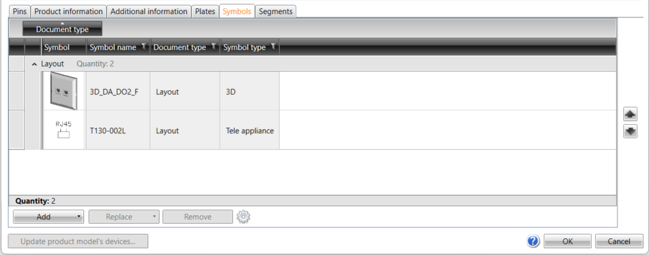The width and height of the screenshot is (649, 255).
Task: Filter the Symbol type column
Action: tap(273, 47)
